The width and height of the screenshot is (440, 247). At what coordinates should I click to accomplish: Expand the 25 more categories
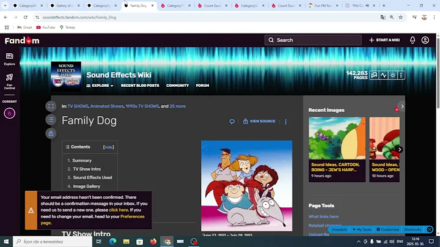177,106
